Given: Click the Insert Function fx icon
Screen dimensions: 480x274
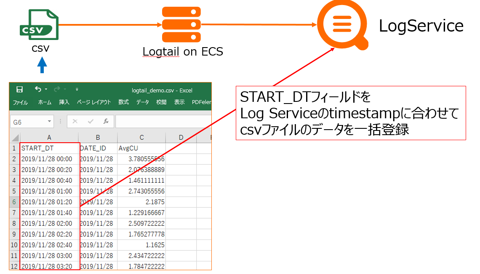Looking at the screenshot, I should [106, 122].
